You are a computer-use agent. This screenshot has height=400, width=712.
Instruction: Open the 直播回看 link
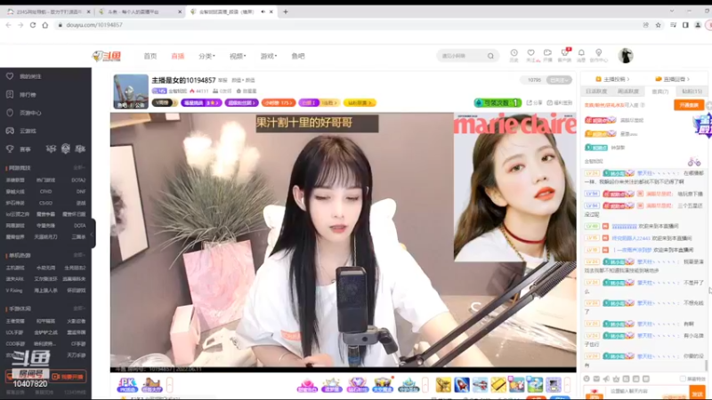(x=673, y=79)
